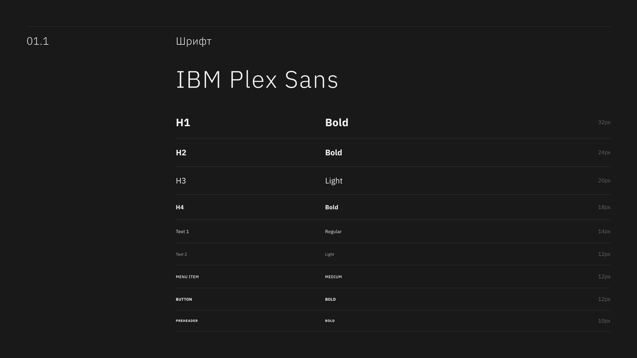Click the PREHEADER style label

tap(186, 321)
